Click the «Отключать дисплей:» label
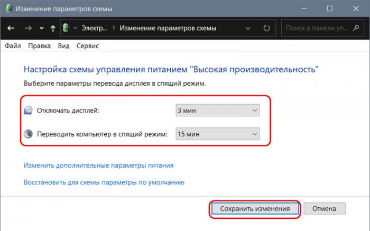This screenshot has width=370, height=231. (68, 110)
